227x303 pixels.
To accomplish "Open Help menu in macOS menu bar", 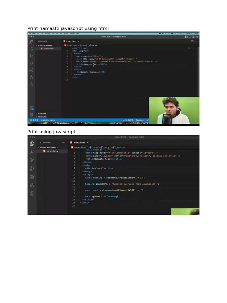I will [78, 33].
